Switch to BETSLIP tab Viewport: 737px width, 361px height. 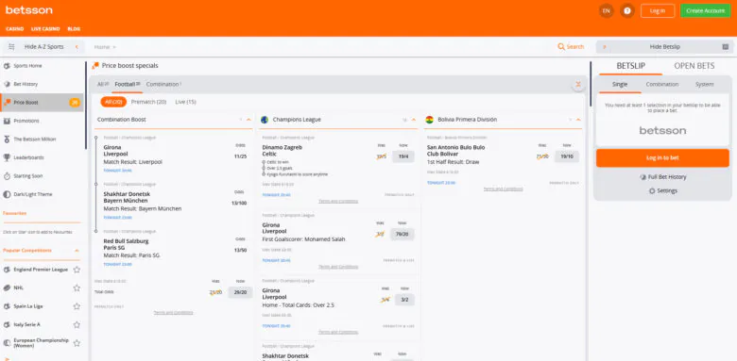pyautogui.click(x=631, y=66)
